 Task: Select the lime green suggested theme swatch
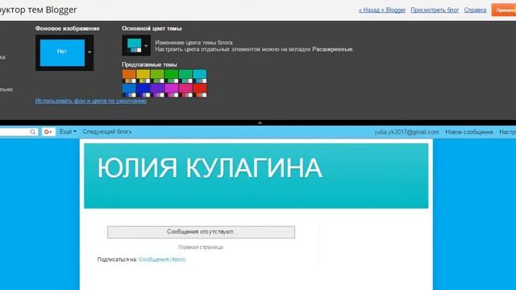(x=157, y=76)
